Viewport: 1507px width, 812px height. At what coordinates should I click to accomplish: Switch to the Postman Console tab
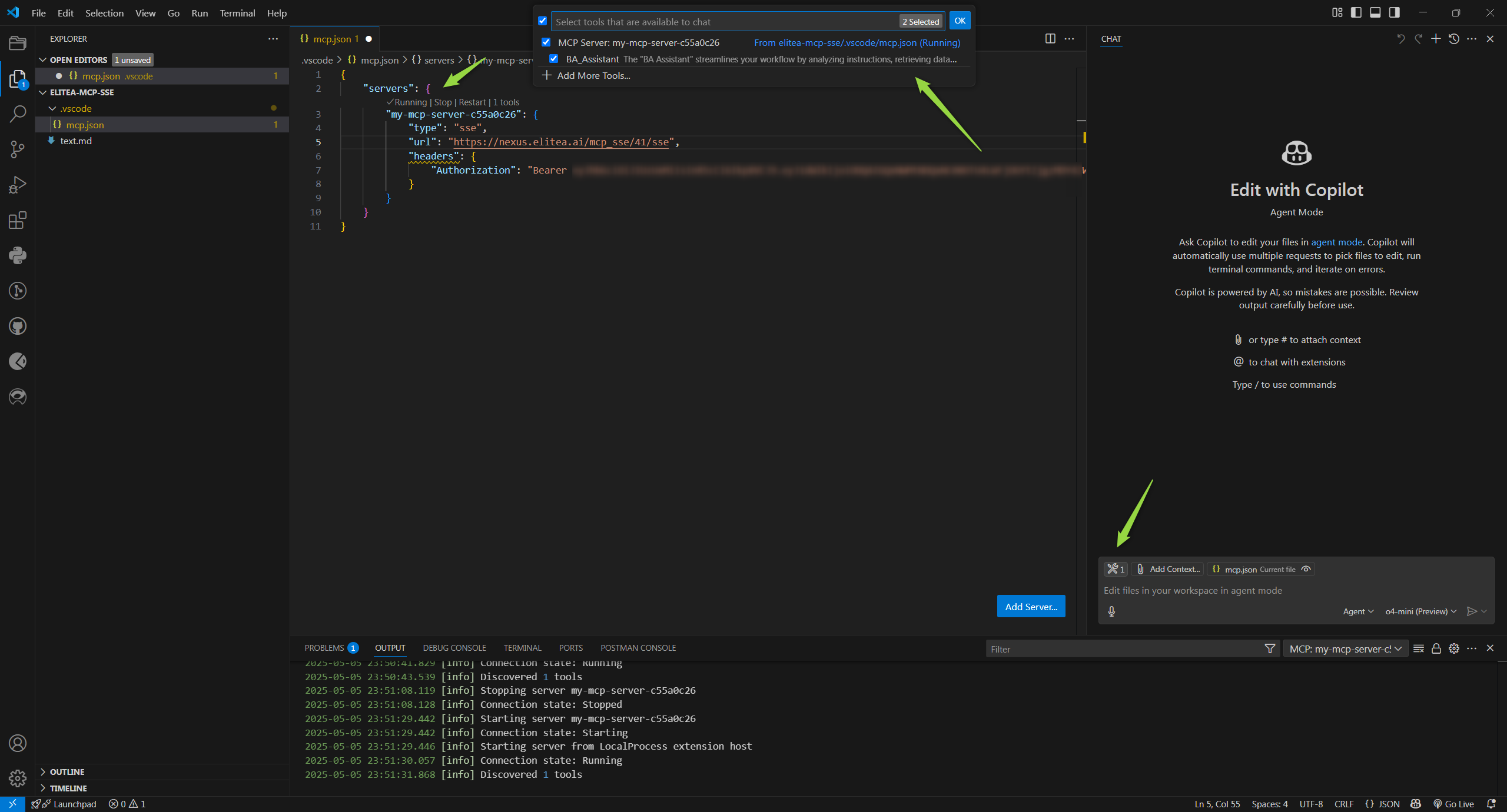pyautogui.click(x=638, y=648)
